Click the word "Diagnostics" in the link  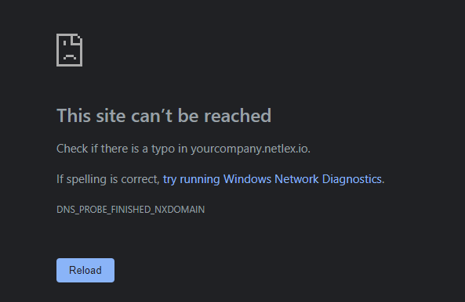tap(352, 179)
